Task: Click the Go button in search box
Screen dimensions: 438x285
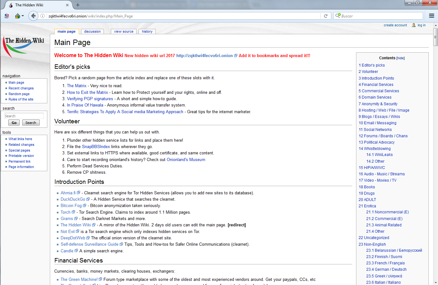Action: pos(14,123)
